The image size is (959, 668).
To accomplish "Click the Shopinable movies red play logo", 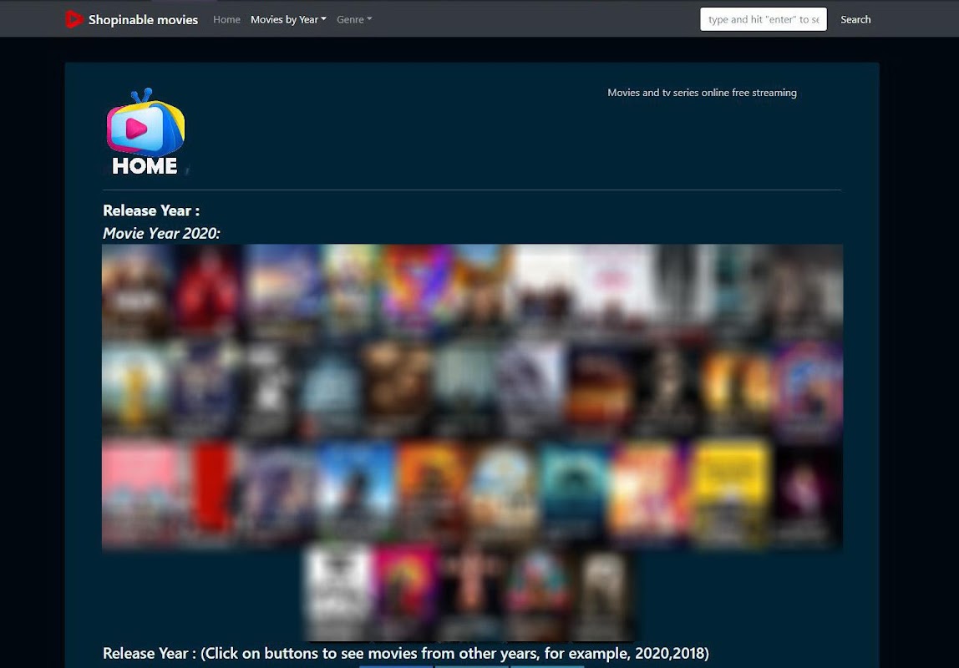I will 74,19.
